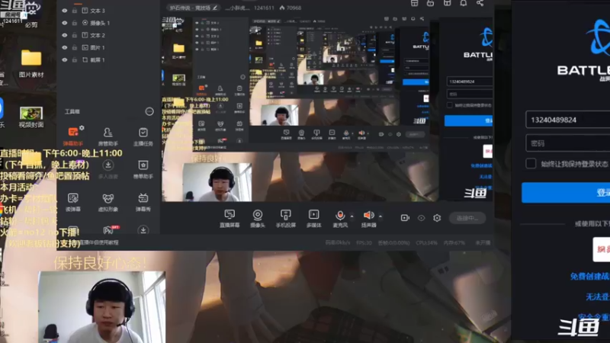This screenshot has width=610, height=343.
Task: Open the notification bell in the top bar
Action: pyautogui.click(x=464, y=3)
